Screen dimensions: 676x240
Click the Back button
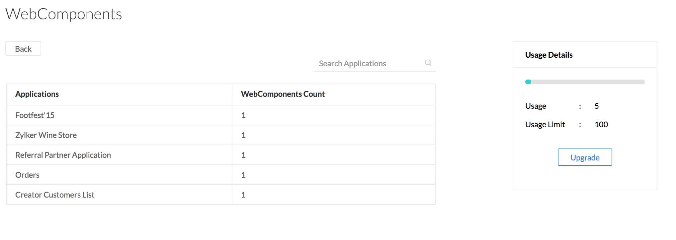click(23, 49)
